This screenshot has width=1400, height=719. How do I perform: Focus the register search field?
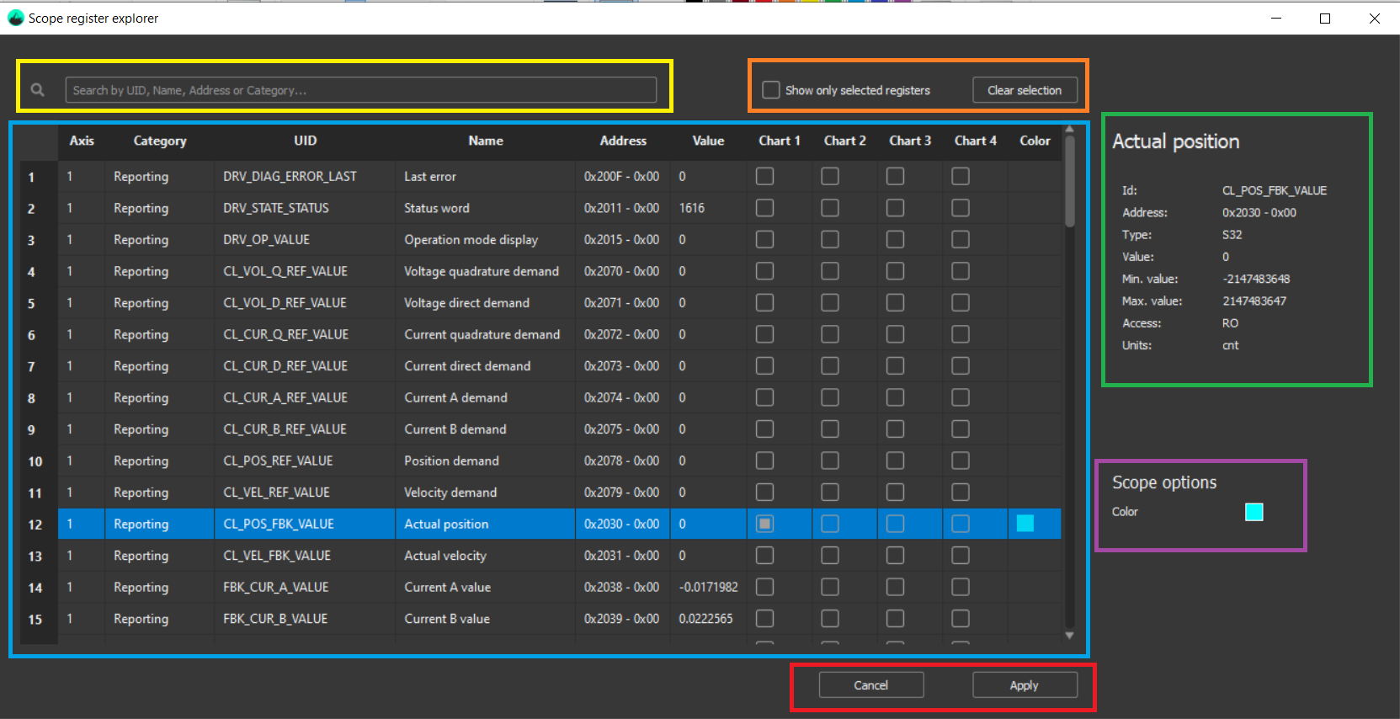click(360, 90)
